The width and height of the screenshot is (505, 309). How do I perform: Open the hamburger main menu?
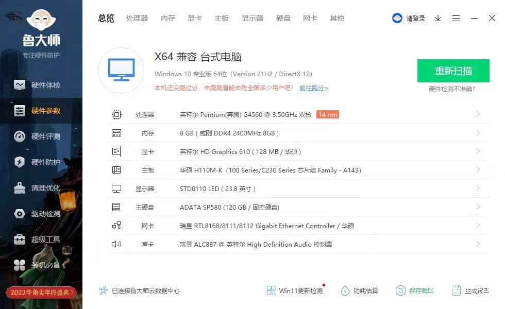456,19
